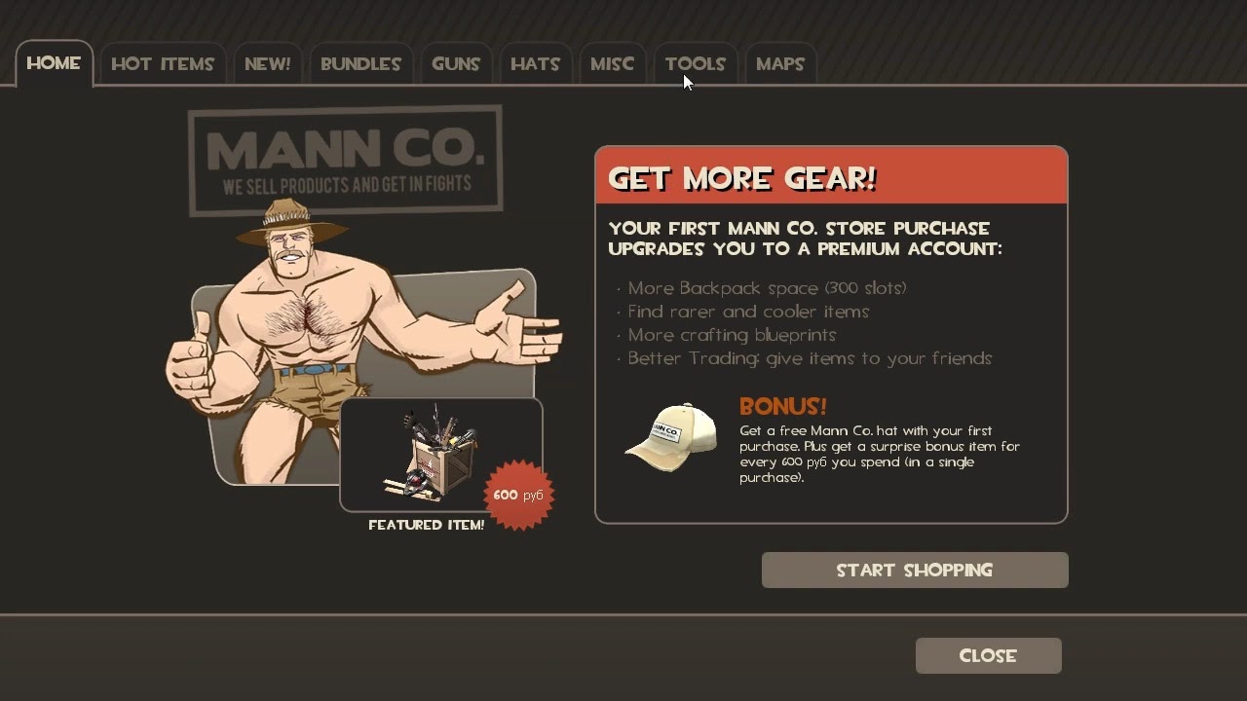
Task: Browse the Bundles tab
Action: click(360, 64)
